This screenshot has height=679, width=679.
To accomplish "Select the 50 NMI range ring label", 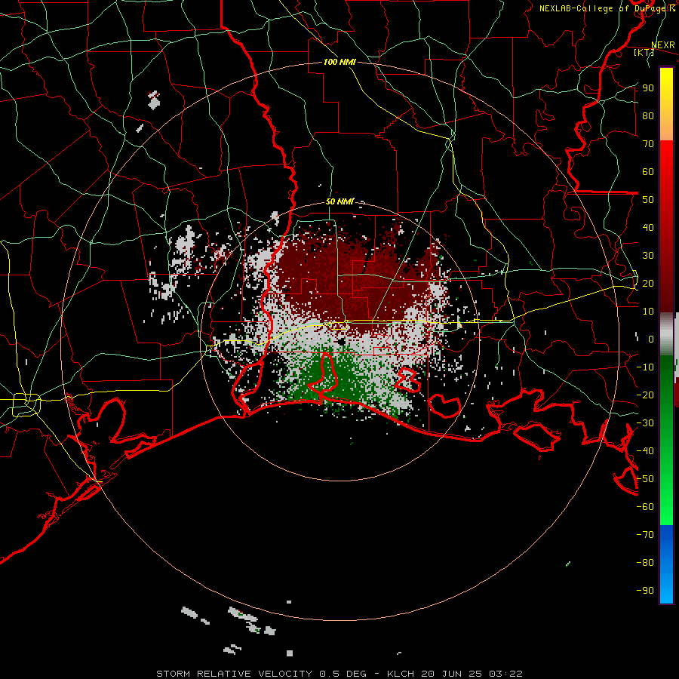I will [339, 201].
